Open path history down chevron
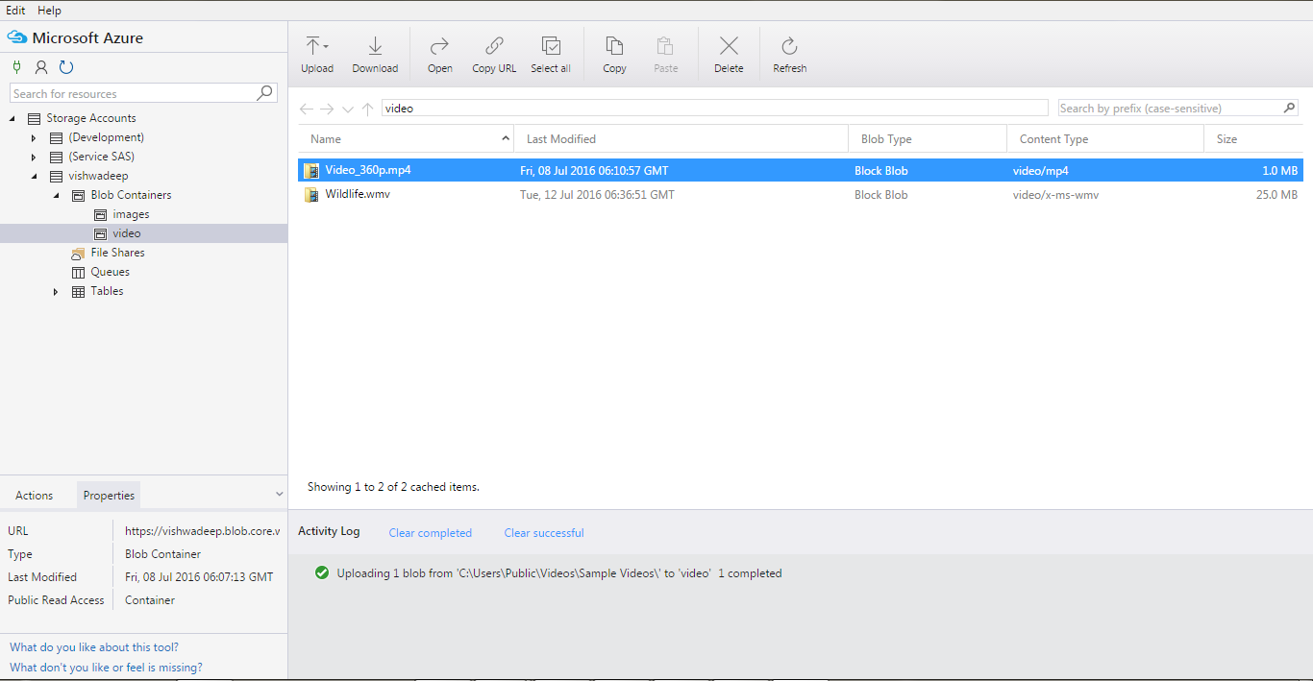The height and width of the screenshot is (681, 1313). coord(348,109)
